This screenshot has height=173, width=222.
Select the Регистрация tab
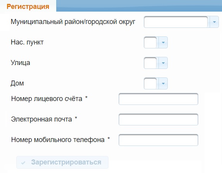(28, 7)
